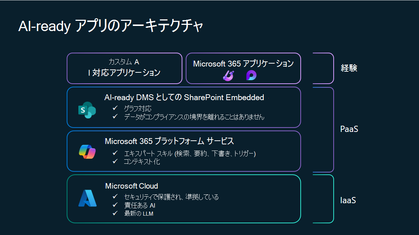
Task: Click the Azure logo icon
Action: point(88,198)
